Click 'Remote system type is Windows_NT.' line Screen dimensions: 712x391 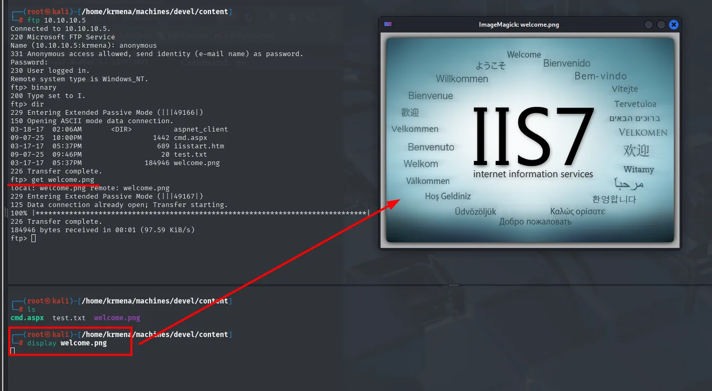tap(80, 79)
